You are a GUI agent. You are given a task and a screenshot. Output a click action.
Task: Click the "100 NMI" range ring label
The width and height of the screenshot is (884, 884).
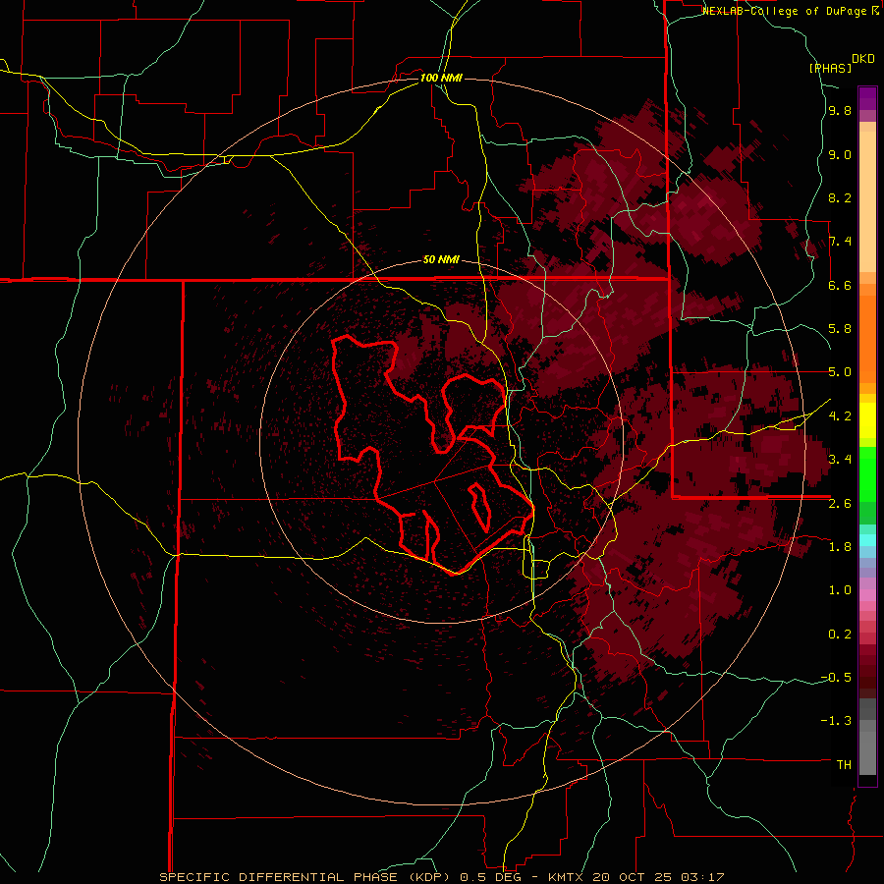pos(441,78)
